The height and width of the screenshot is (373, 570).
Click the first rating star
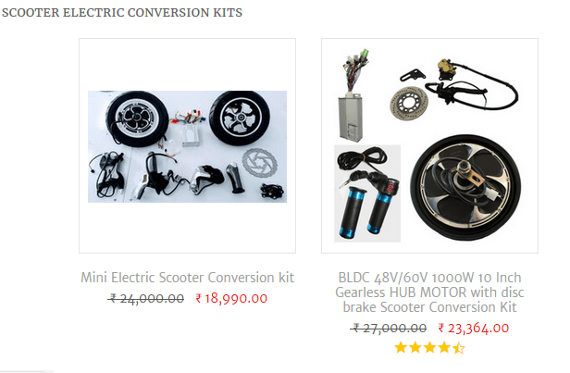coord(401,348)
